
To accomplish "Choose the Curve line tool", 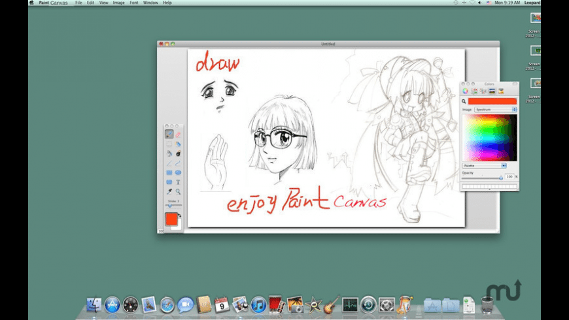I will pos(178,163).
